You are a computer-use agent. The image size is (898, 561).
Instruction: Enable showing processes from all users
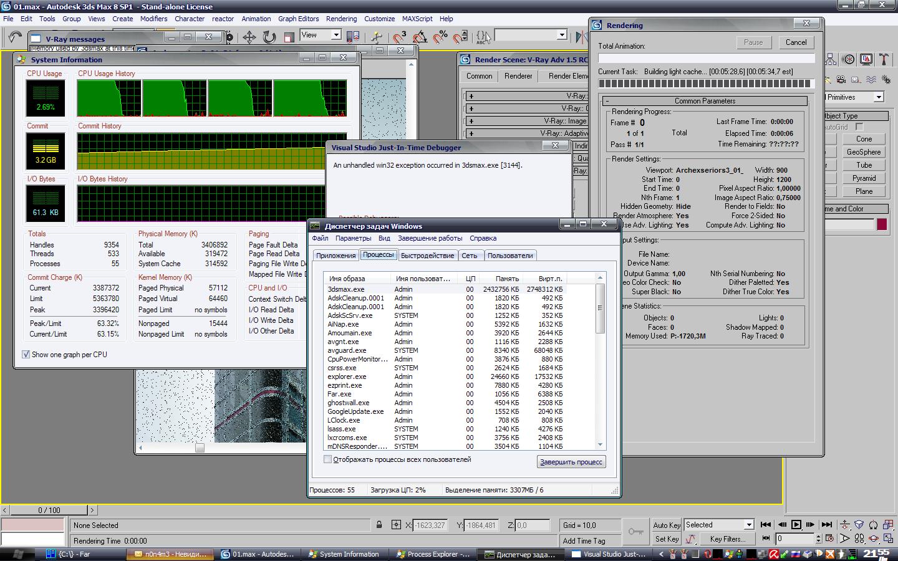(x=327, y=459)
